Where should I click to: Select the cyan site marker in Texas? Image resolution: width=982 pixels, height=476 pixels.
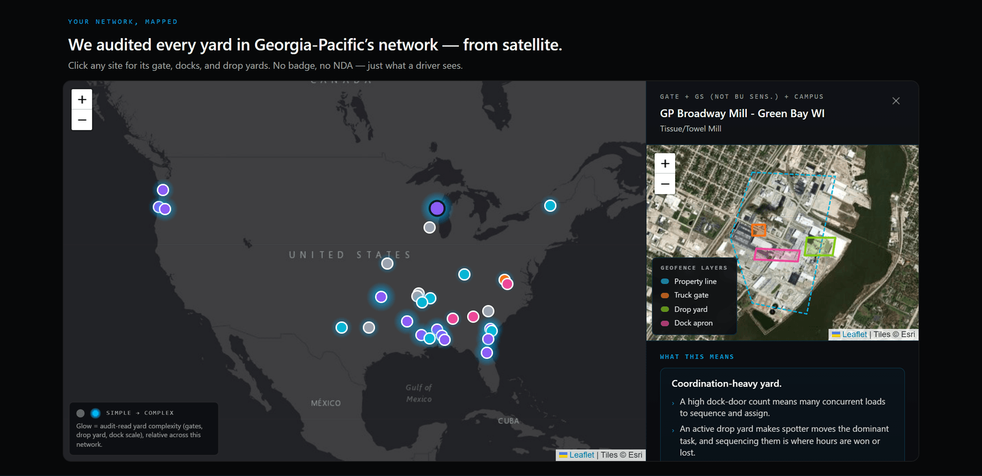[342, 328]
